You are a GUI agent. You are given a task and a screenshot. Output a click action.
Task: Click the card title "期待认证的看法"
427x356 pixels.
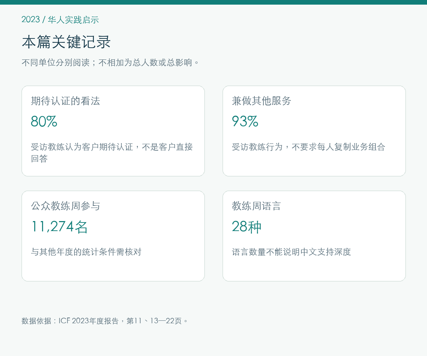point(65,101)
